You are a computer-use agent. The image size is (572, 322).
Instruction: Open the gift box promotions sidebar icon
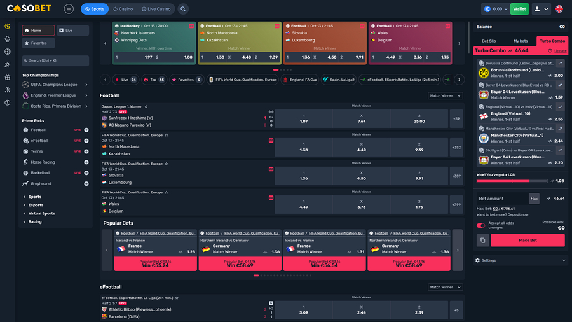click(x=7, y=77)
